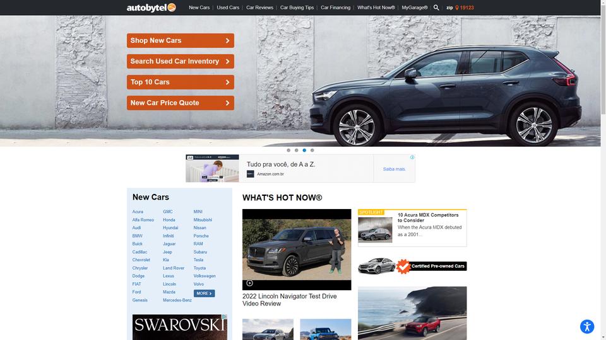Open the Car Buying Tips menu
This screenshot has width=606, height=340.
297,8
